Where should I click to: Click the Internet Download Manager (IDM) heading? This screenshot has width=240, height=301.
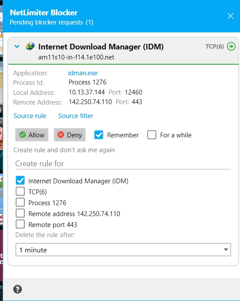click(x=101, y=47)
